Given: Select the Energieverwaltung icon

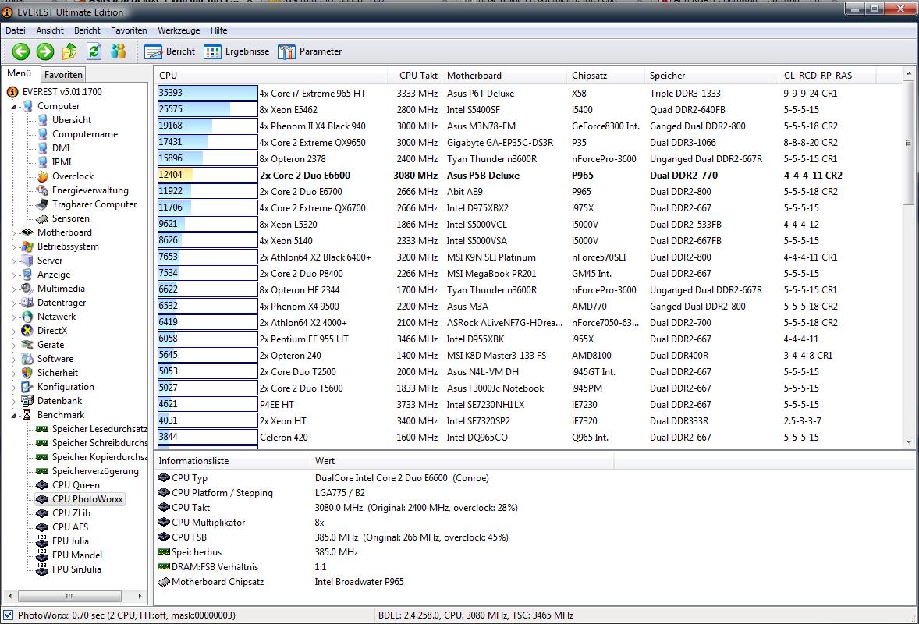Looking at the screenshot, I should point(42,190).
